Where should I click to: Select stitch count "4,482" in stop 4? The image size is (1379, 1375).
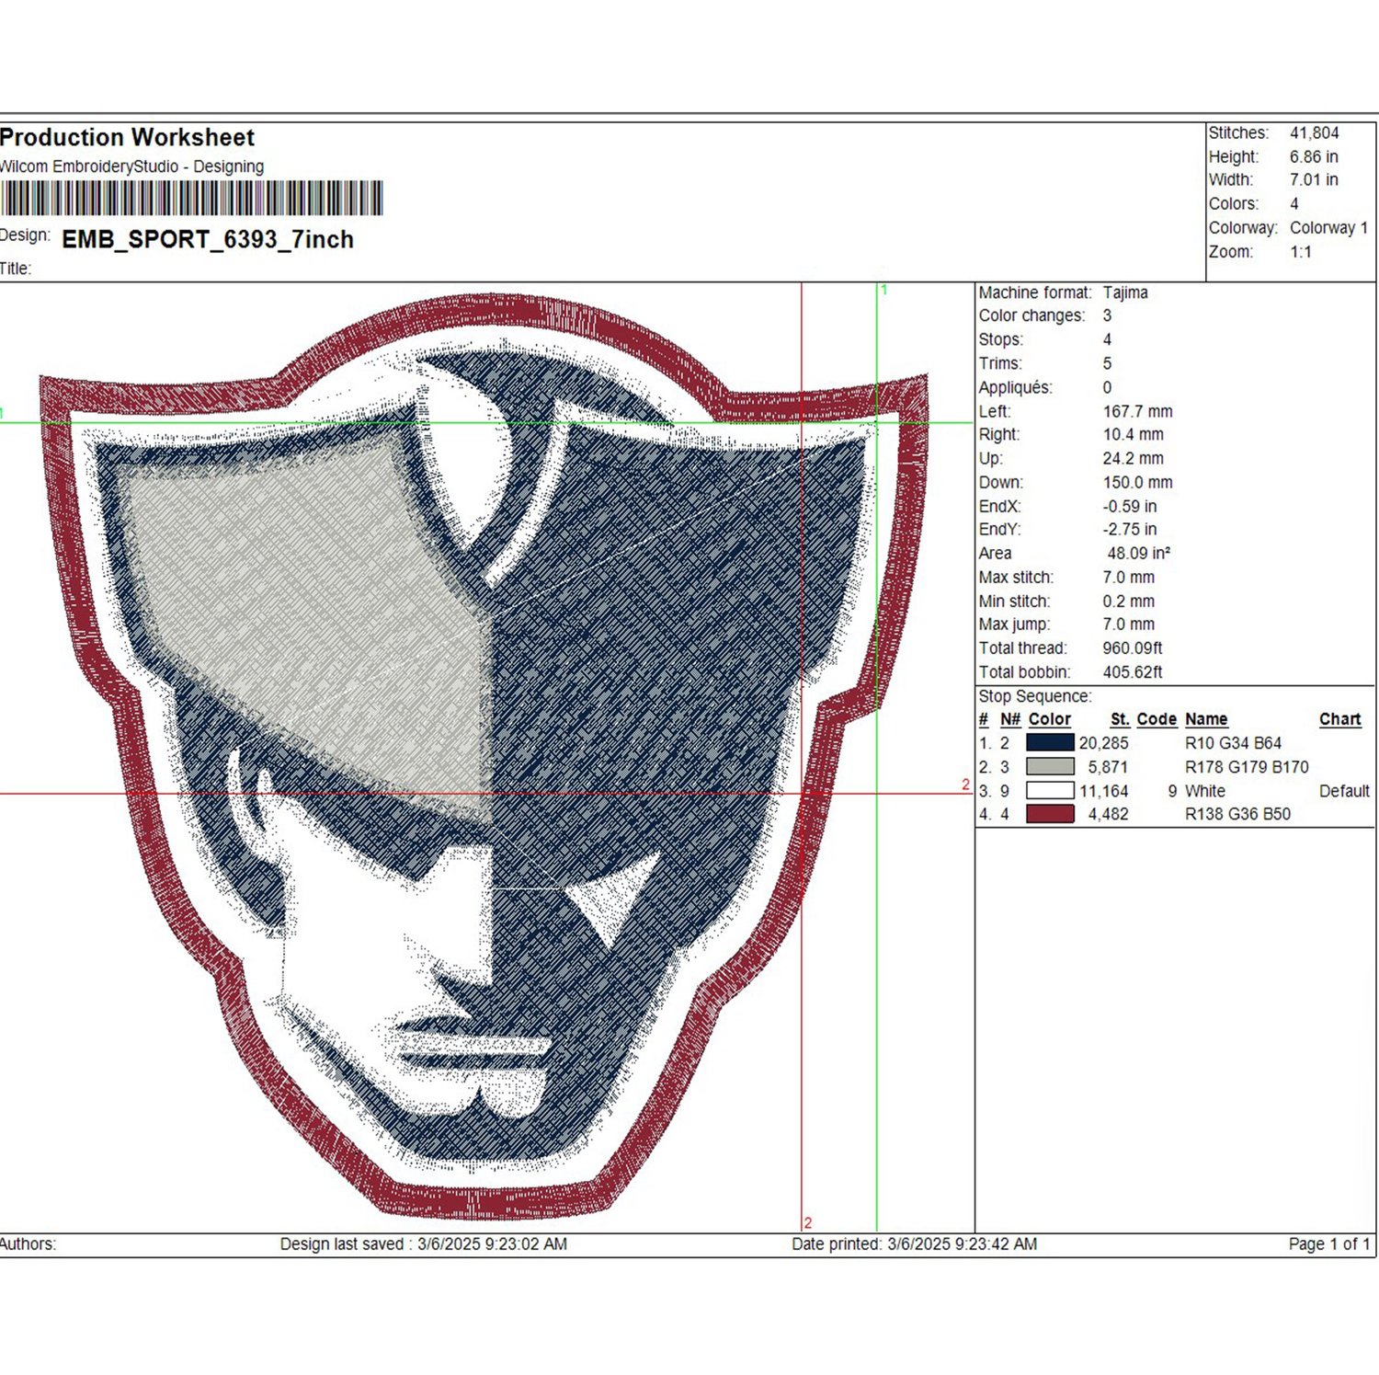(x=1108, y=814)
